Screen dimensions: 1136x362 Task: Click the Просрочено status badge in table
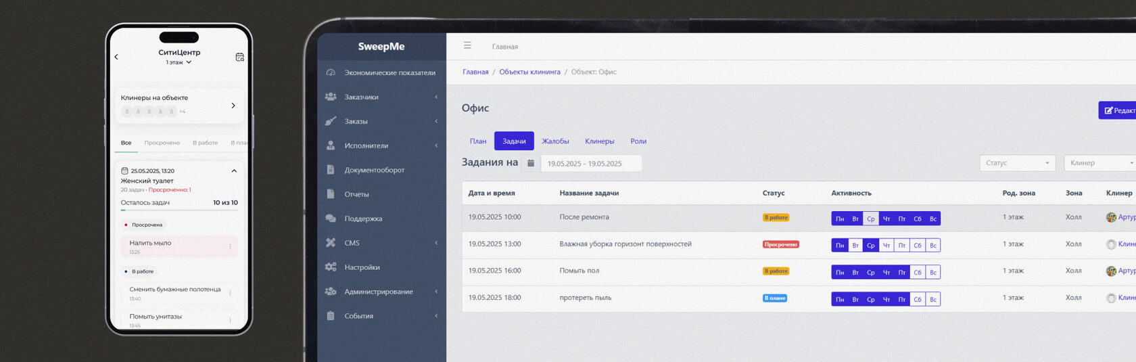pos(780,244)
